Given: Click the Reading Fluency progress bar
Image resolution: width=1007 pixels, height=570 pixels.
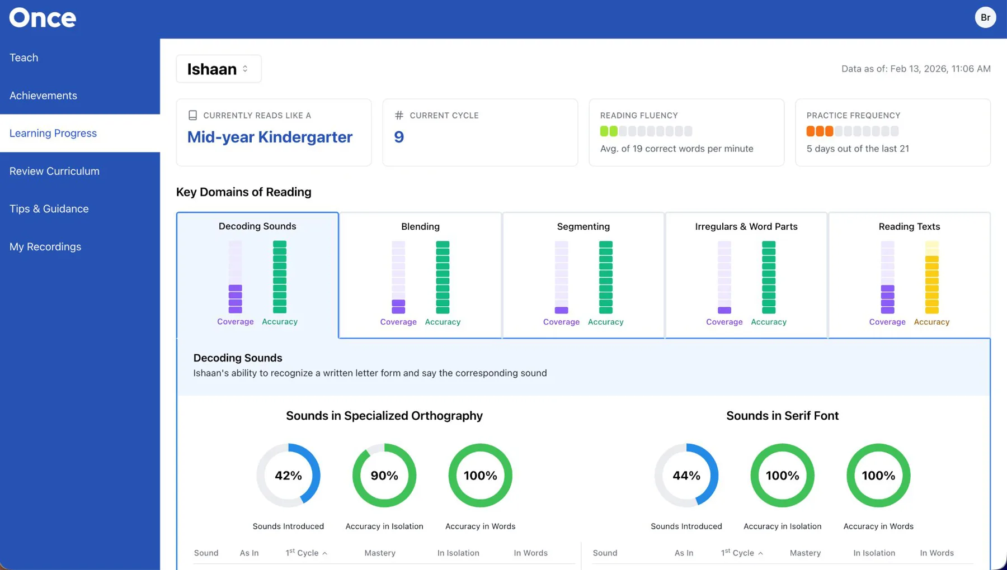Looking at the screenshot, I should 646,131.
